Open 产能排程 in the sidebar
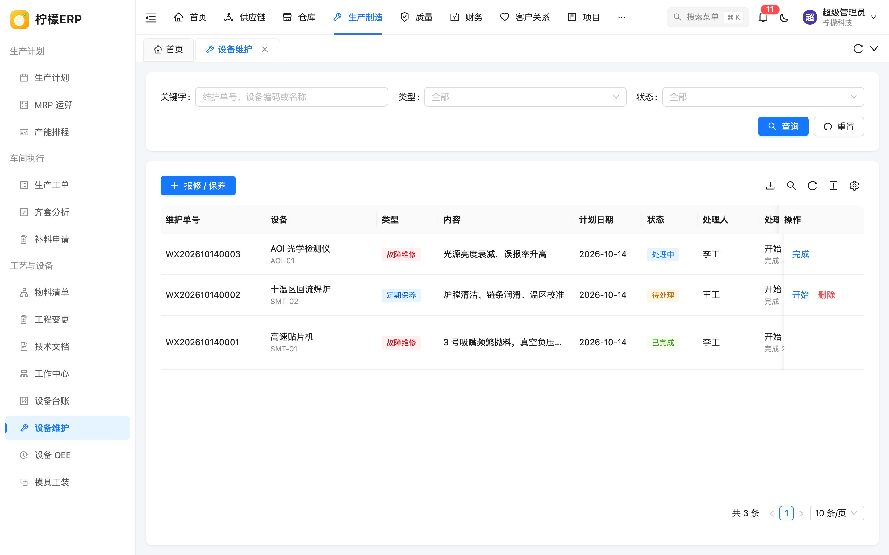Screen dimensions: 889x555 point(68,132)
